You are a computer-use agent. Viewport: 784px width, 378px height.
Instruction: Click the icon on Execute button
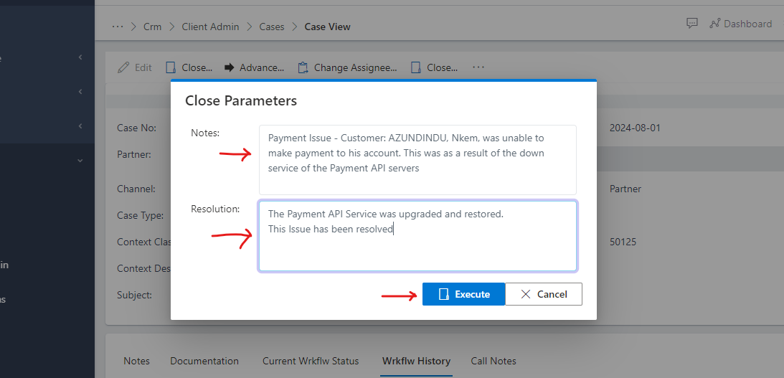[443, 294]
